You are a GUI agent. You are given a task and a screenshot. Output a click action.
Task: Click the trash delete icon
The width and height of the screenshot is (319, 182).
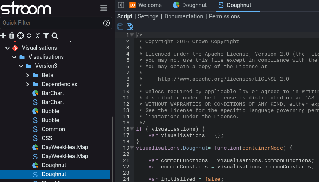12,36
